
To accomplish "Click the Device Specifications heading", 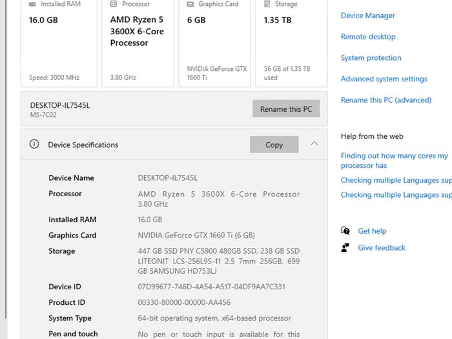I will [83, 145].
